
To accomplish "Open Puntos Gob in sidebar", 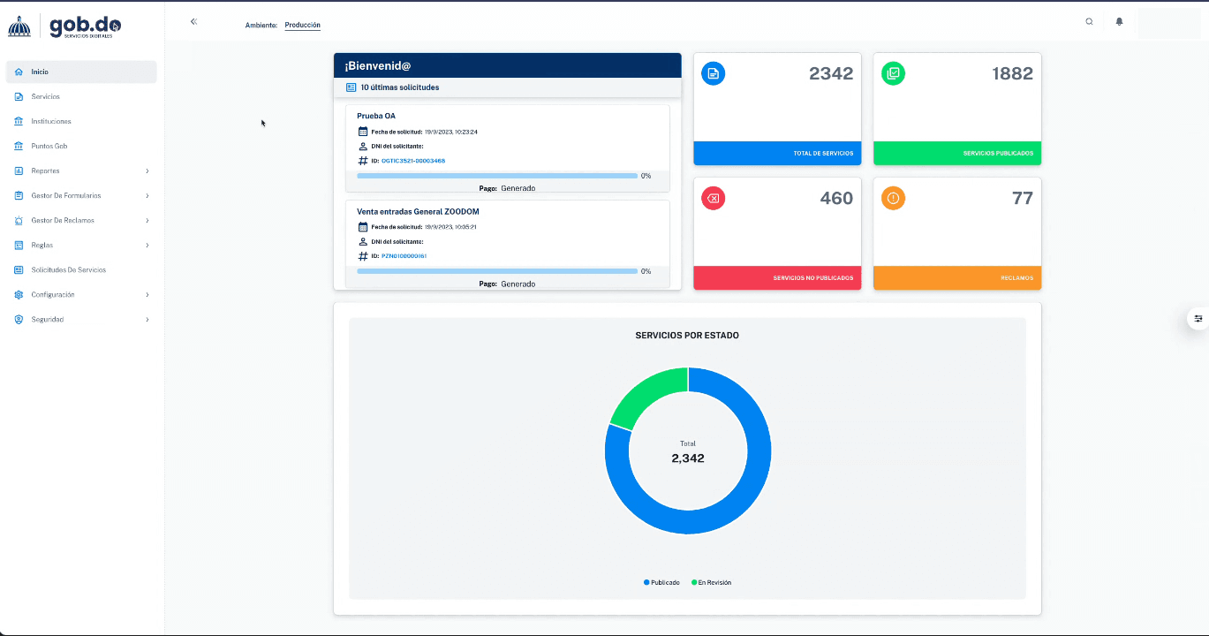I will coord(81,146).
